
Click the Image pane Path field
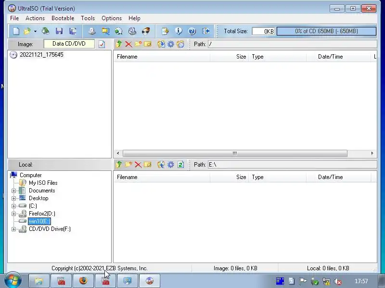[x=292, y=44]
